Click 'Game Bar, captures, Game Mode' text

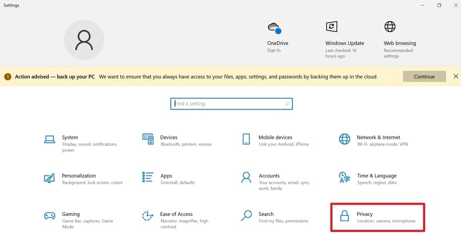[x=87, y=223]
